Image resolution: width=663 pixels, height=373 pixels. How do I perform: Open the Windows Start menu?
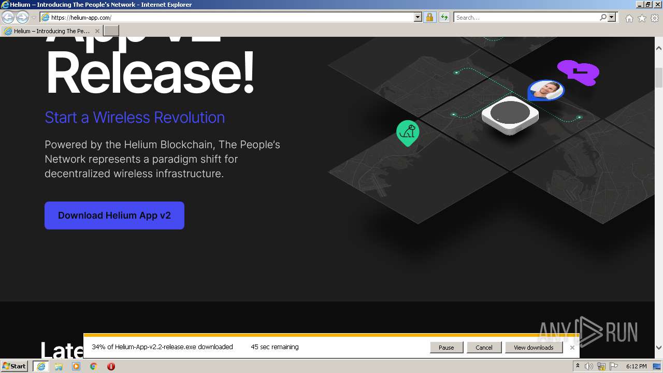[x=15, y=366]
